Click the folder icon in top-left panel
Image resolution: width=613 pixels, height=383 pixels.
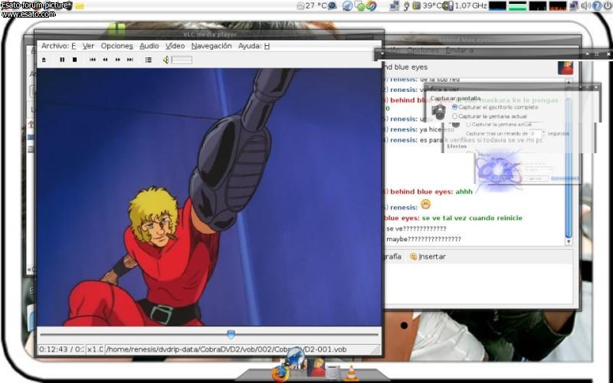[80, 6]
